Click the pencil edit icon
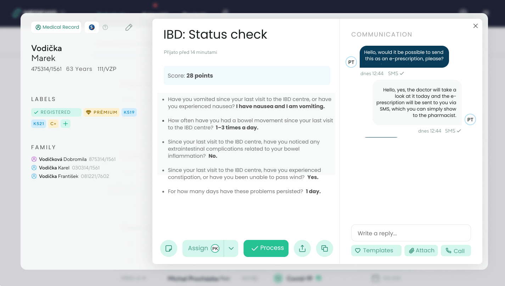Viewport: 505px width, 286px height. click(129, 27)
